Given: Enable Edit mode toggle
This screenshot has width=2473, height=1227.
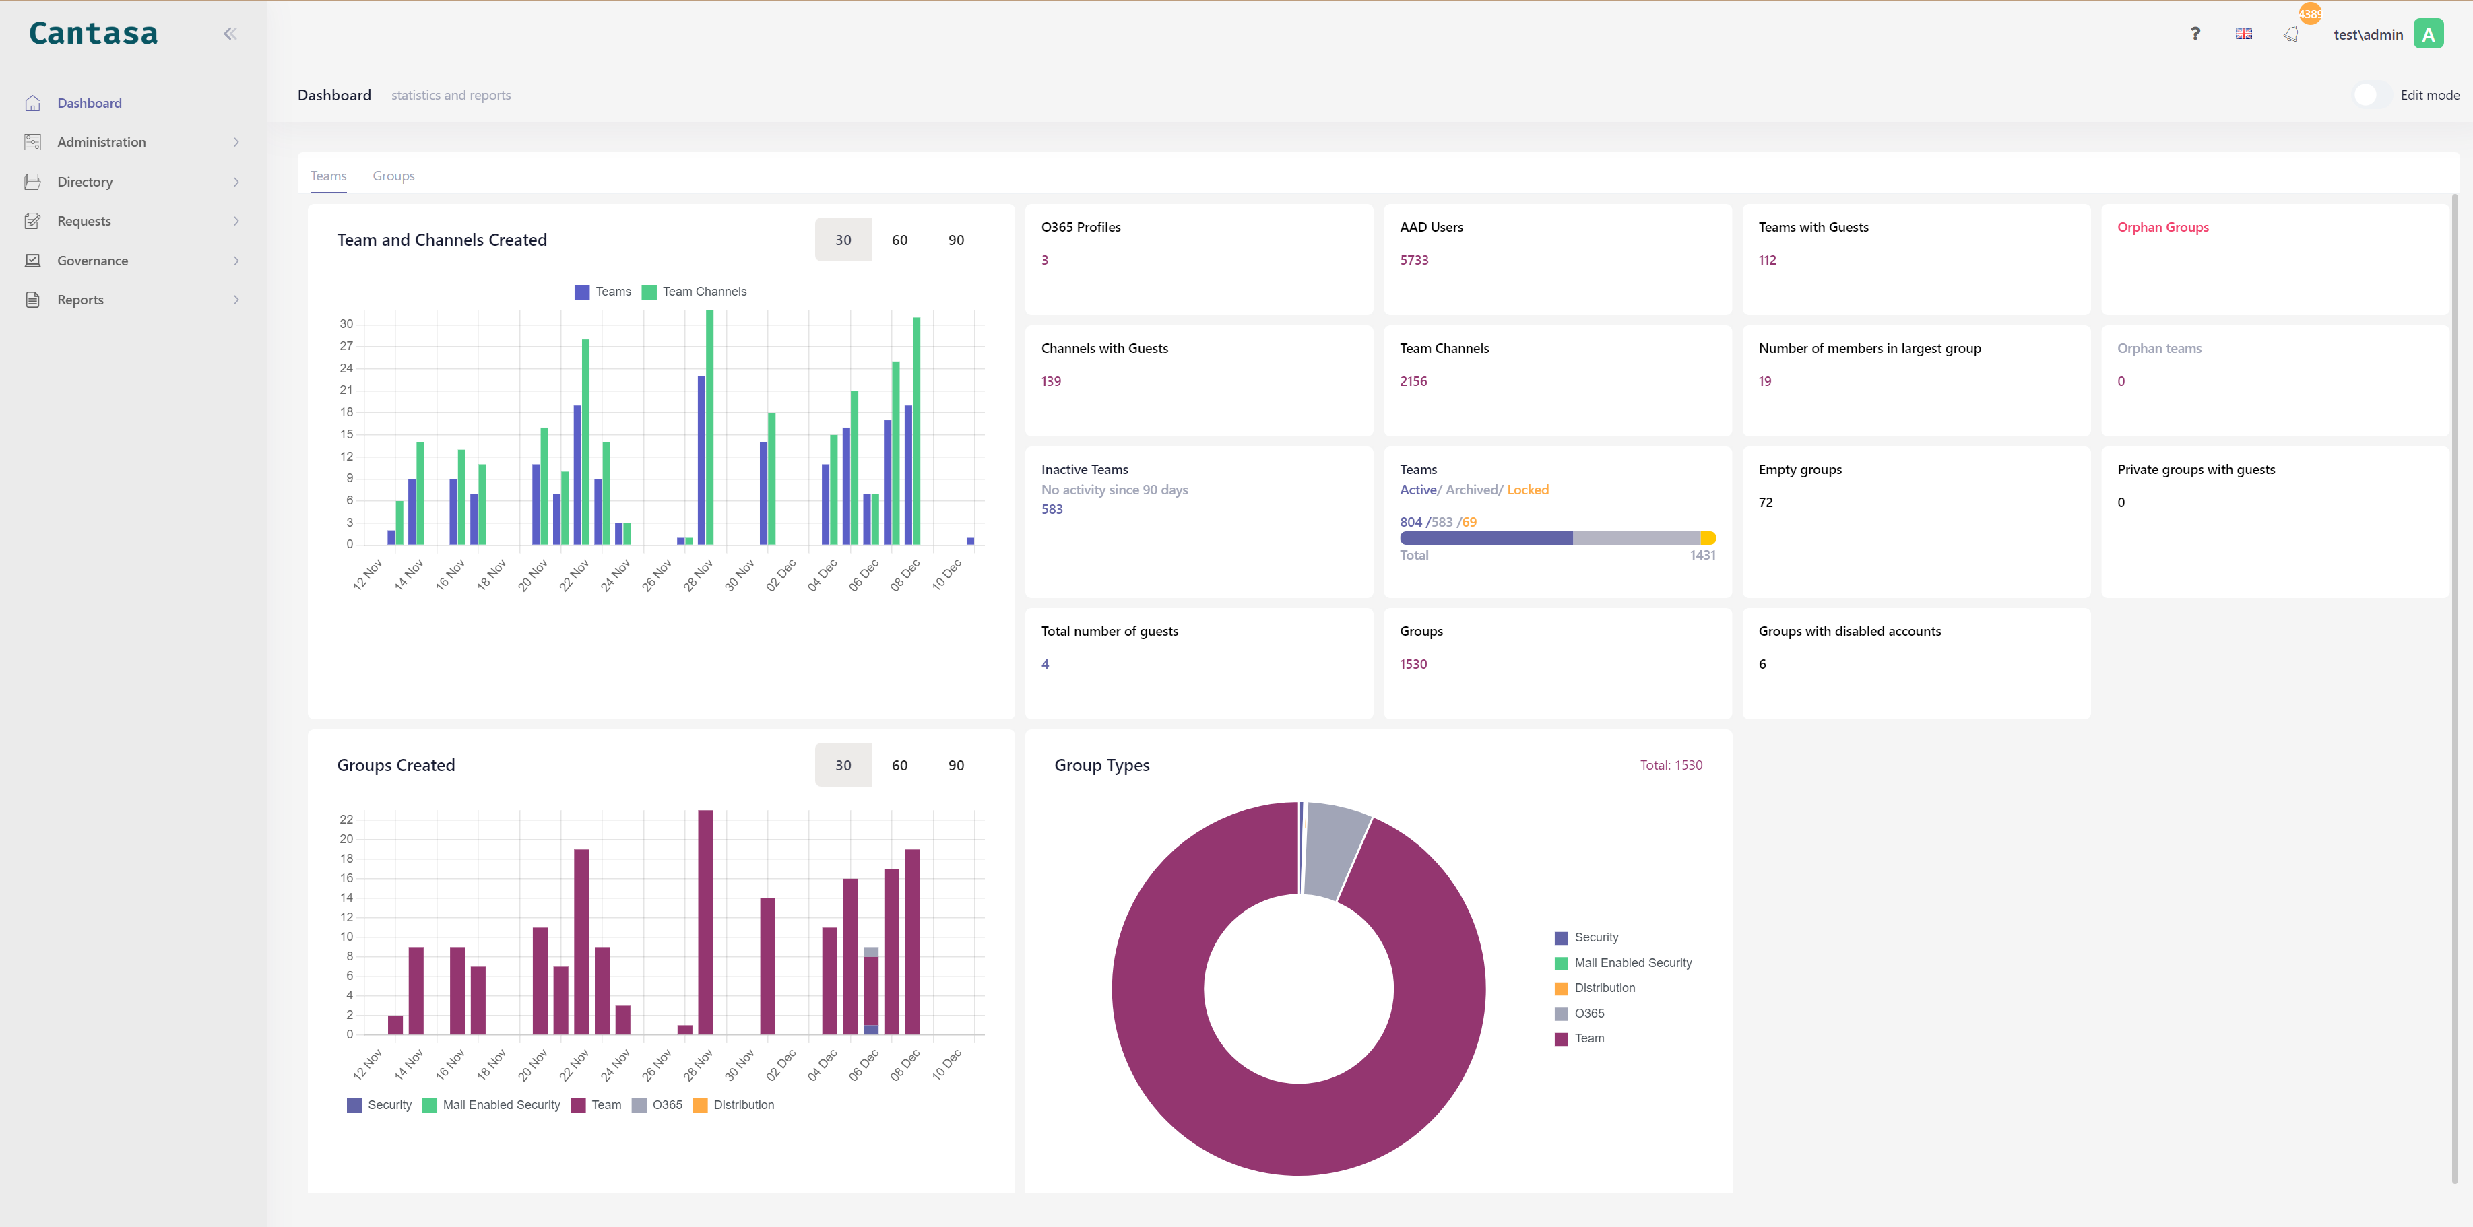Looking at the screenshot, I should [2371, 95].
